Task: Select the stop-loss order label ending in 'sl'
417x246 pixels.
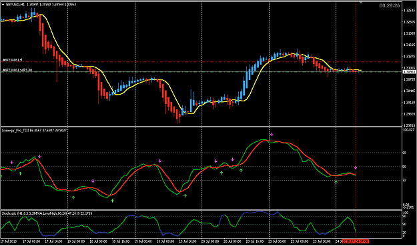Action: [12, 60]
